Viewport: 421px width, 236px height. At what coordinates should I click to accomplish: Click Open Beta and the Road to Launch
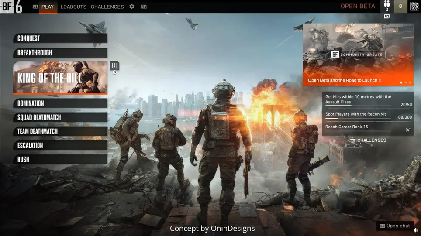click(x=342, y=80)
